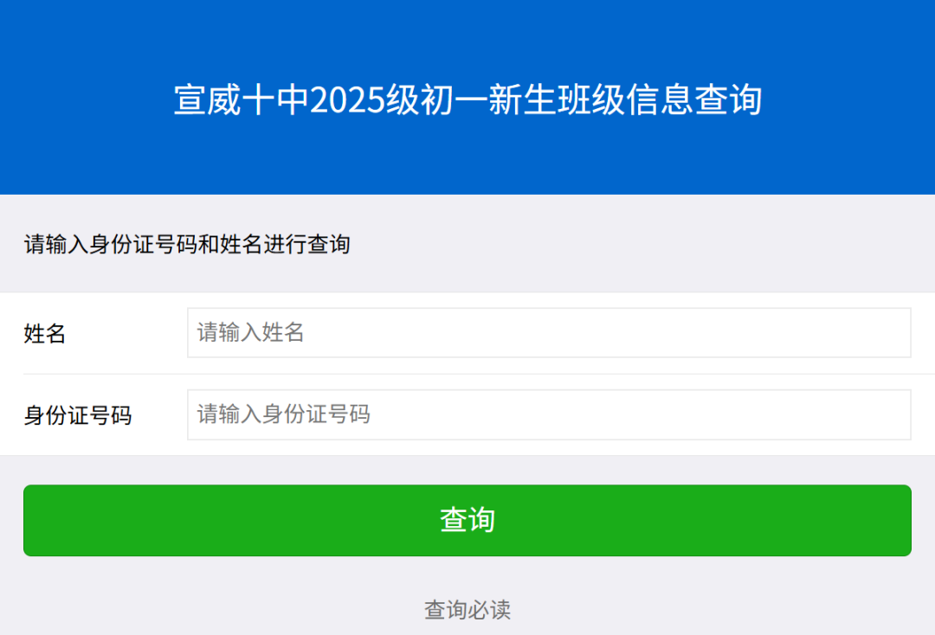Submit using the green 查询 button

click(467, 520)
